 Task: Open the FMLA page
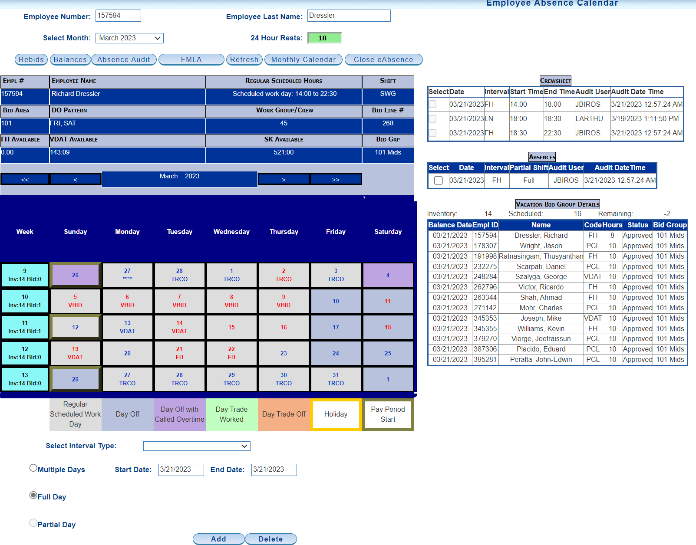tap(191, 59)
